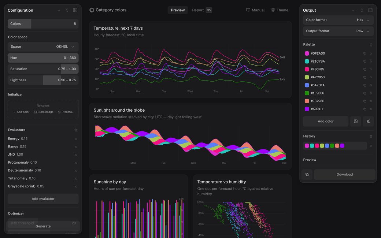Click the Add evaluator button
The width and height of the screenshot is (381, 238).
tap(43, 199)
